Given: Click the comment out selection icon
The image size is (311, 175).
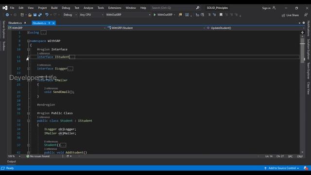Looking at the screenshot, I should click(x=209, y=15).
